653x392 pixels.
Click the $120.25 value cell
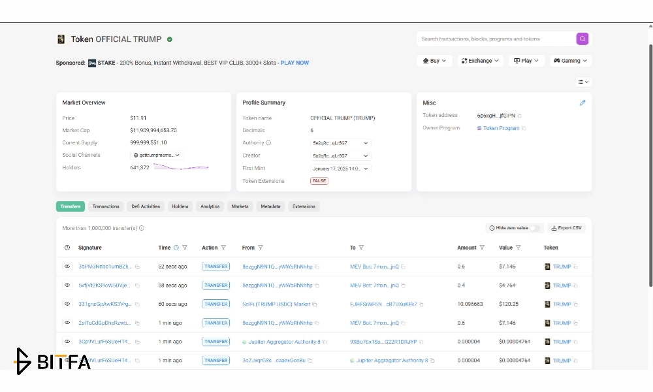[509, 304]
